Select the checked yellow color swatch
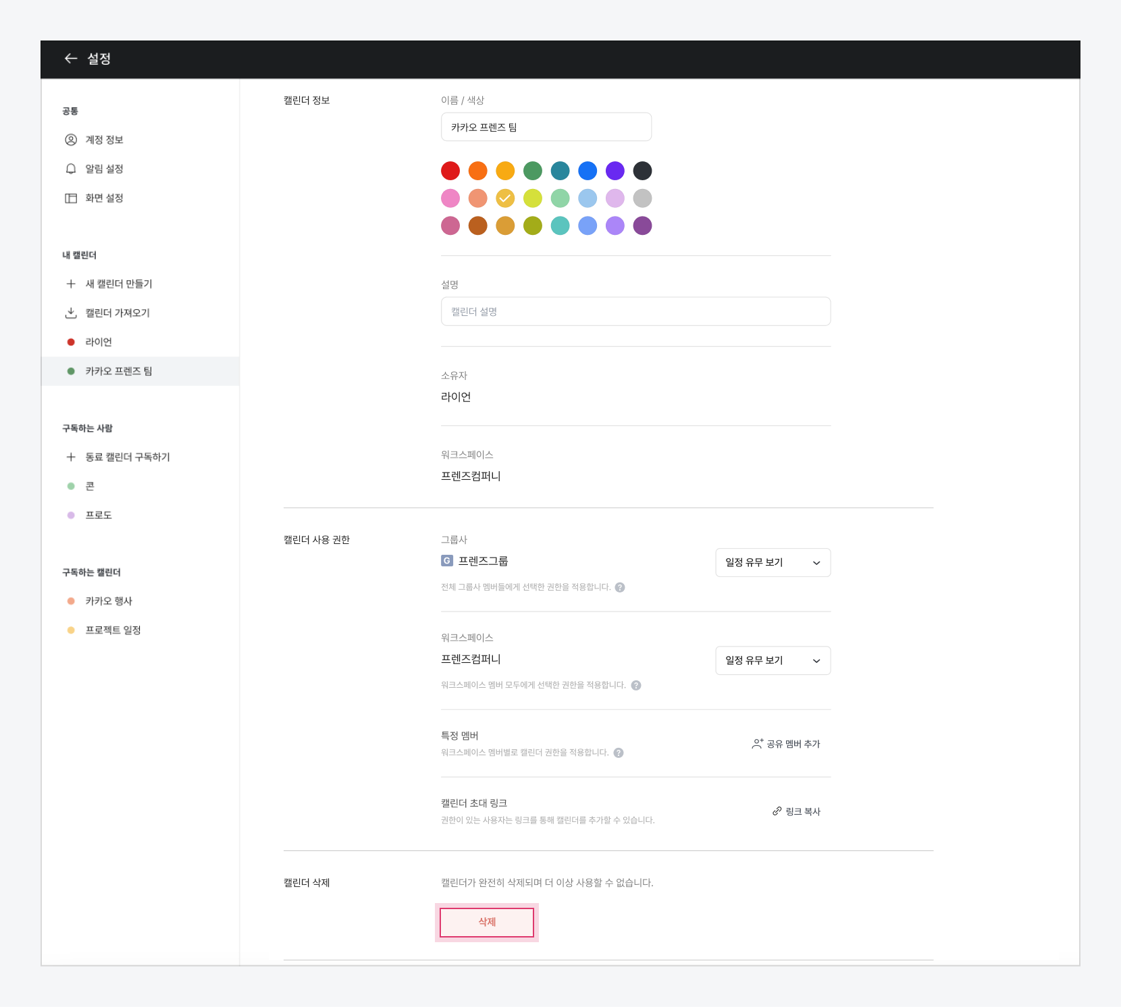This screenshot has width=1121, height=1007. coord(505,198)
